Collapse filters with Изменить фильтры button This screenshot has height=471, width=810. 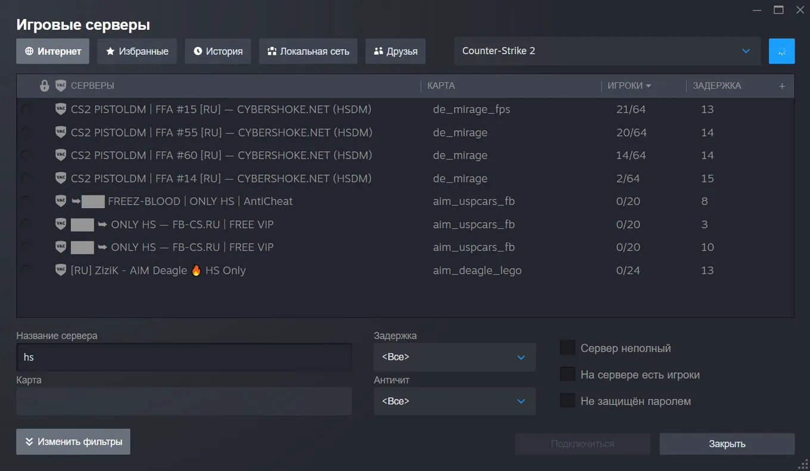tap(73, 442)
